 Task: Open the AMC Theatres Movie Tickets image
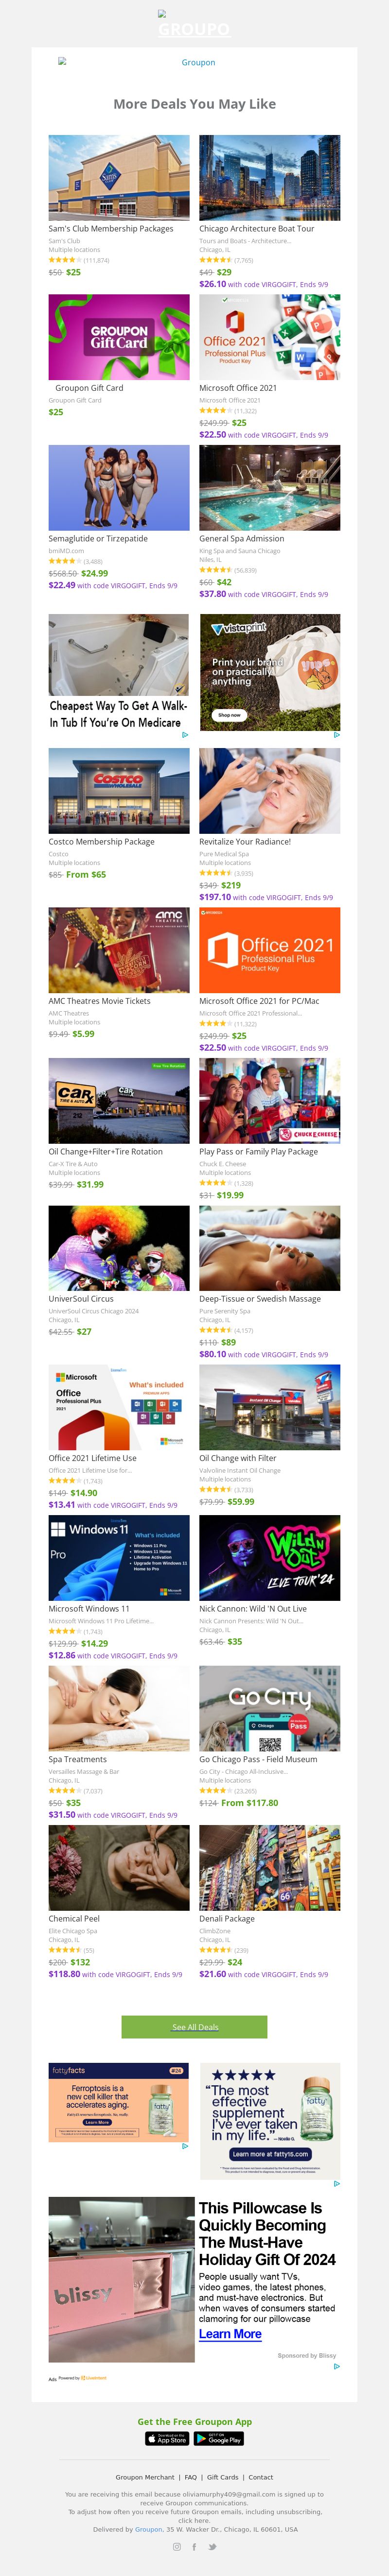[x=119, y=950]
